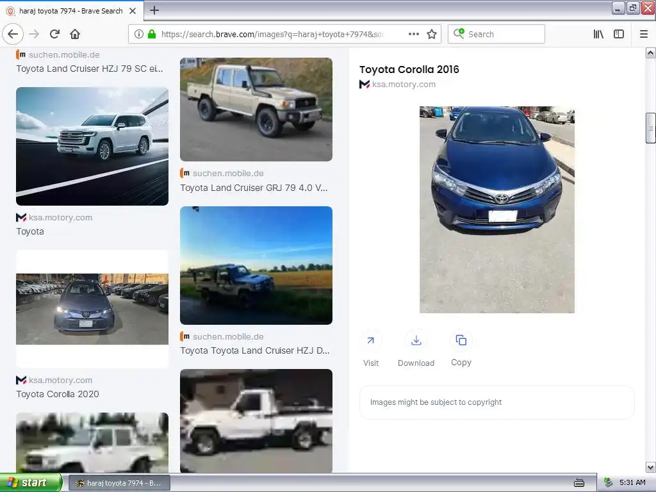
Task: Click ksa.motory.com above Corolla 2020 caption
Action: pyautogui.click(x=60, y=381)
